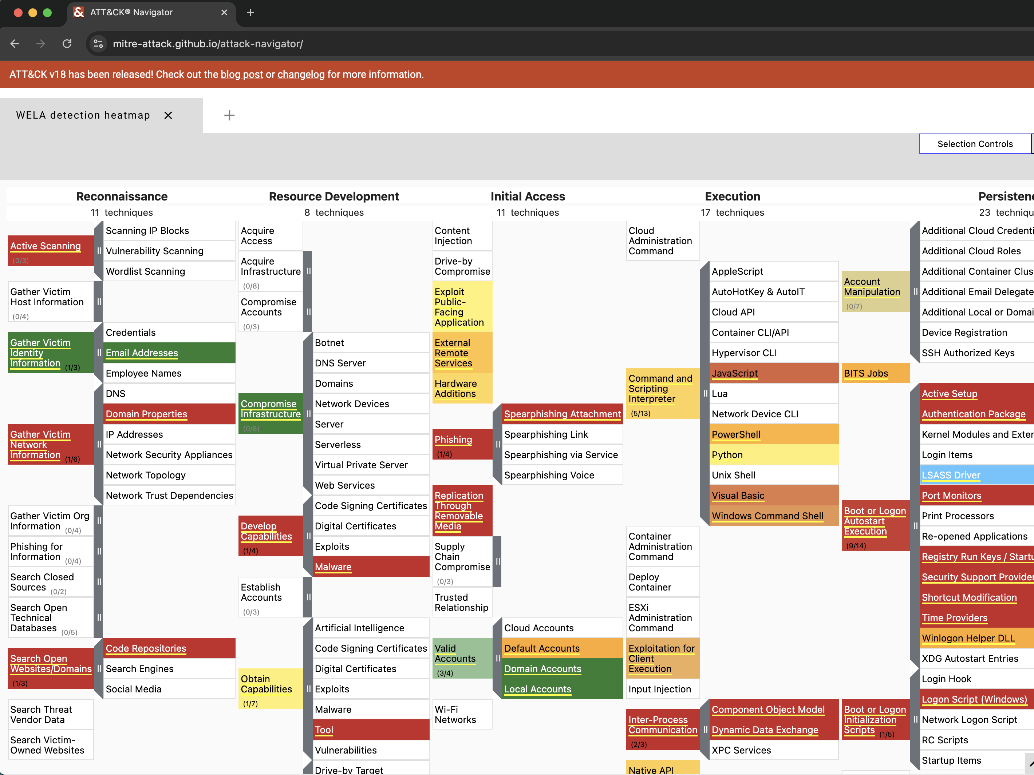
Task: Open the changelog link in banner
Action: pos(301,75)
